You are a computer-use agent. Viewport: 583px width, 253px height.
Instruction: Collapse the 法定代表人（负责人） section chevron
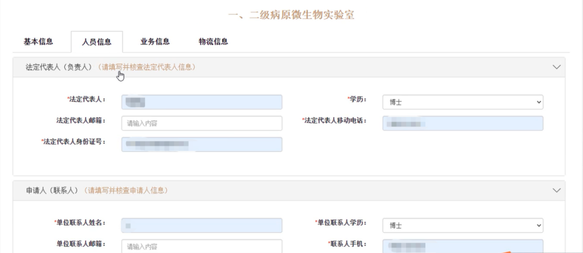coord(557,67)
